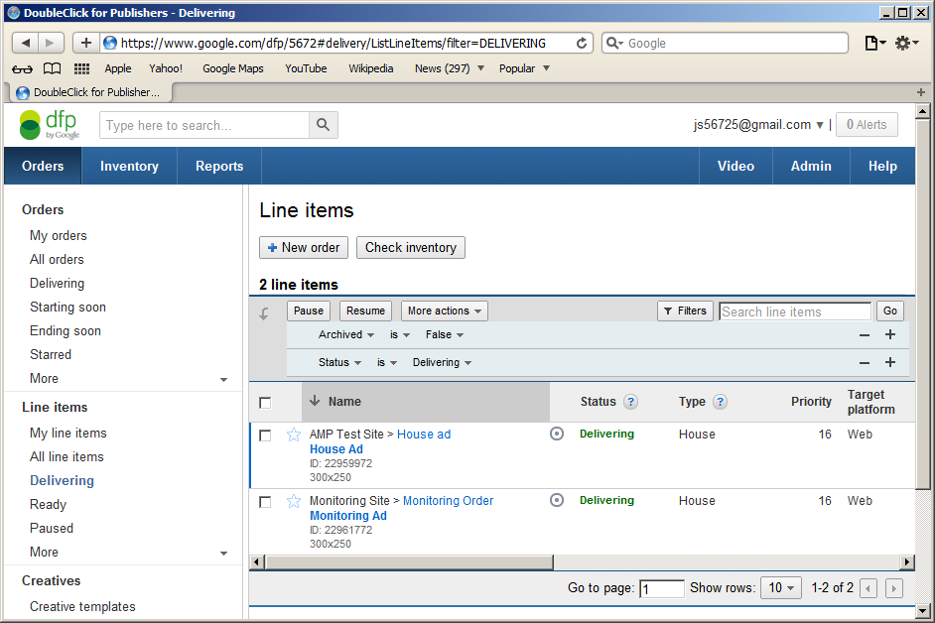Open the False value dropdown
The height and width of the screenshot is (623, 935).
coord(445,334)
